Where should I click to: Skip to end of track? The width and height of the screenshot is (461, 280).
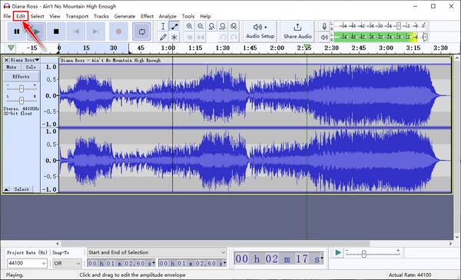(95, 32)
